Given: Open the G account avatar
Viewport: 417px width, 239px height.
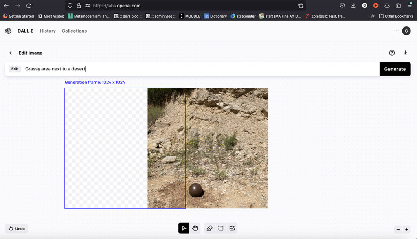Looking at the screenshot, I should (x=406, y=31).
